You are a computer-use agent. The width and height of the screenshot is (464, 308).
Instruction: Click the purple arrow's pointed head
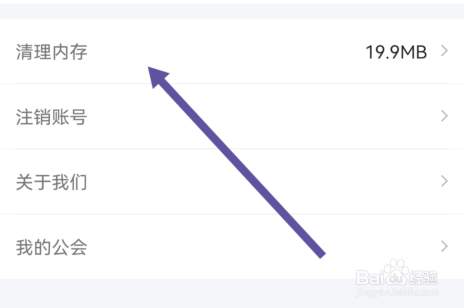(x=157, y=76)
